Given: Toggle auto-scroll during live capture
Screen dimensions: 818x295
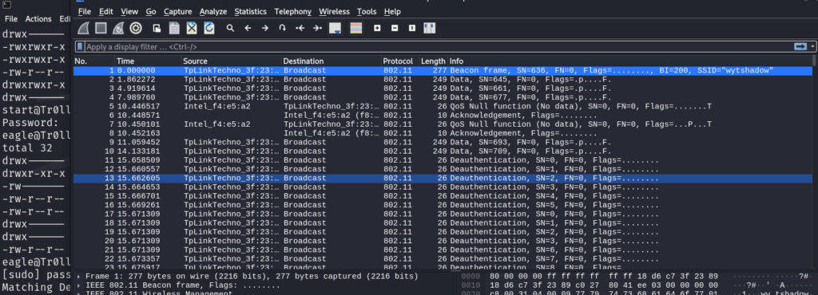Looking at the screenshot, I should coord(335,28).
